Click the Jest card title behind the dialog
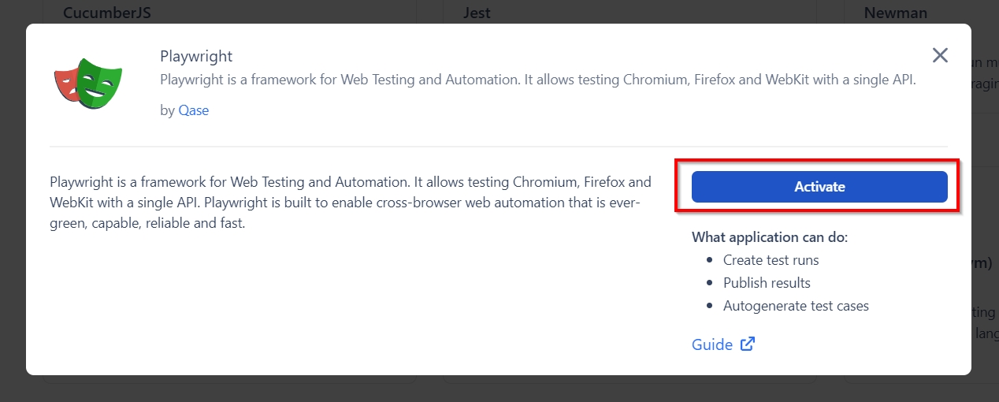 pos(477,12)
